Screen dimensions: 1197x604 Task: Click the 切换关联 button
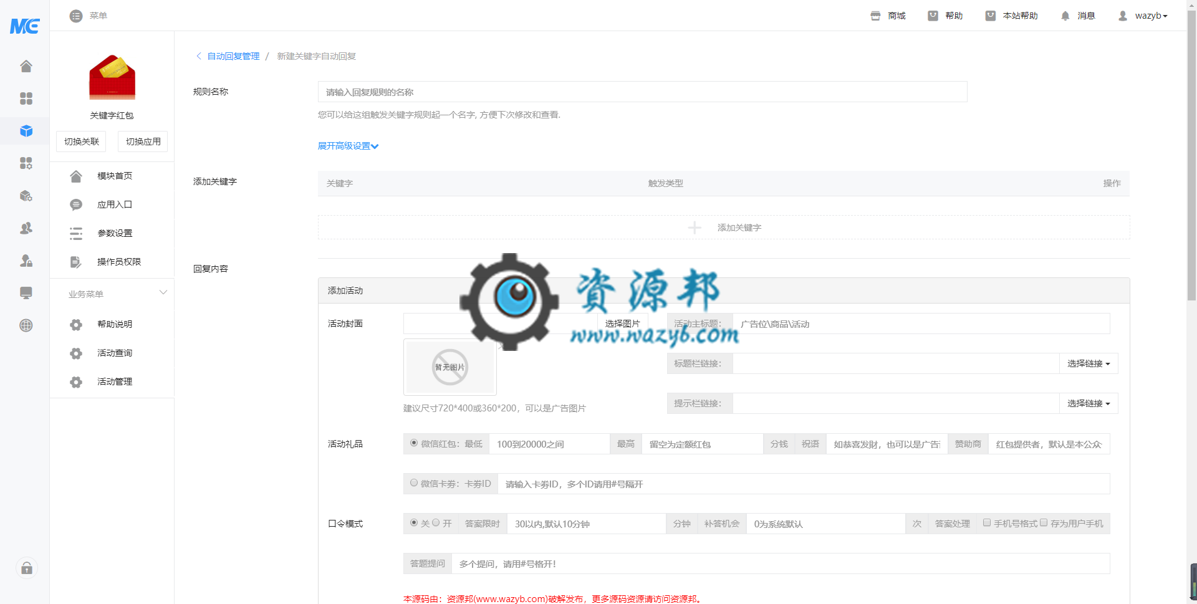pos(81,141)
